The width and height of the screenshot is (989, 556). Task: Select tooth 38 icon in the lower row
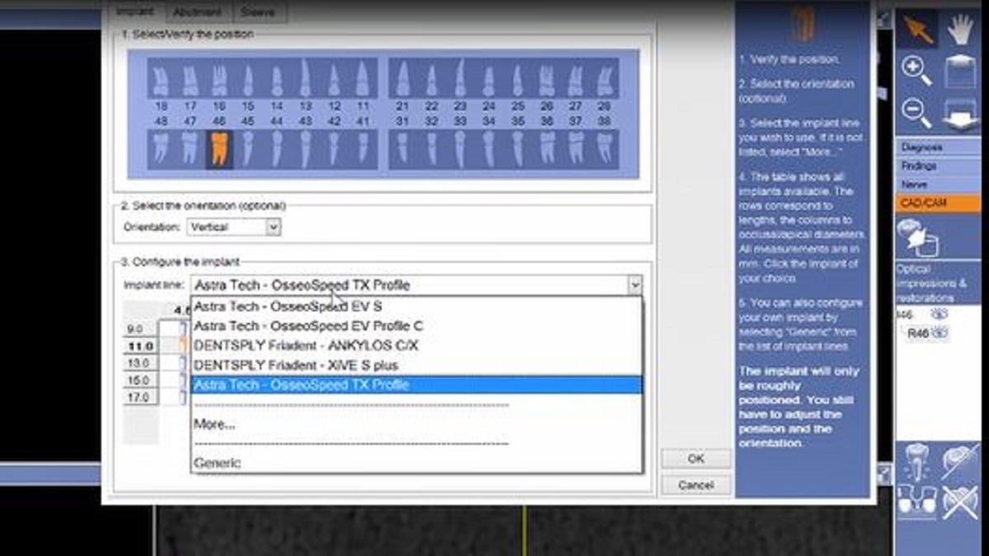pos(605,147)
